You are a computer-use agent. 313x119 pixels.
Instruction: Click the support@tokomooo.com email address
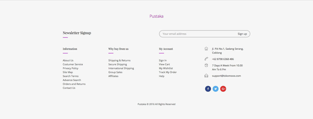point(226,76)
